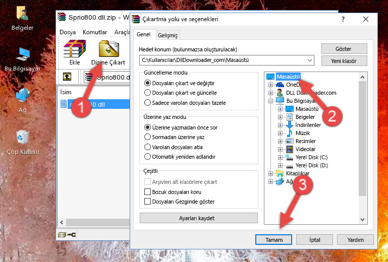Select Bu Bilgisayar desktop icon

(23, 59)
